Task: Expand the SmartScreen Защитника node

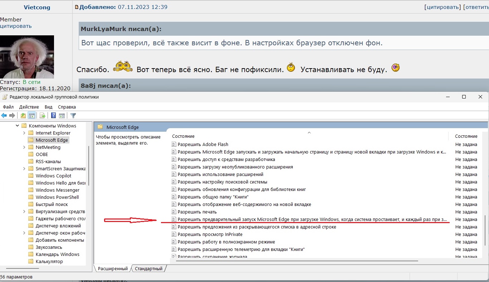Action: click(24, 168)
